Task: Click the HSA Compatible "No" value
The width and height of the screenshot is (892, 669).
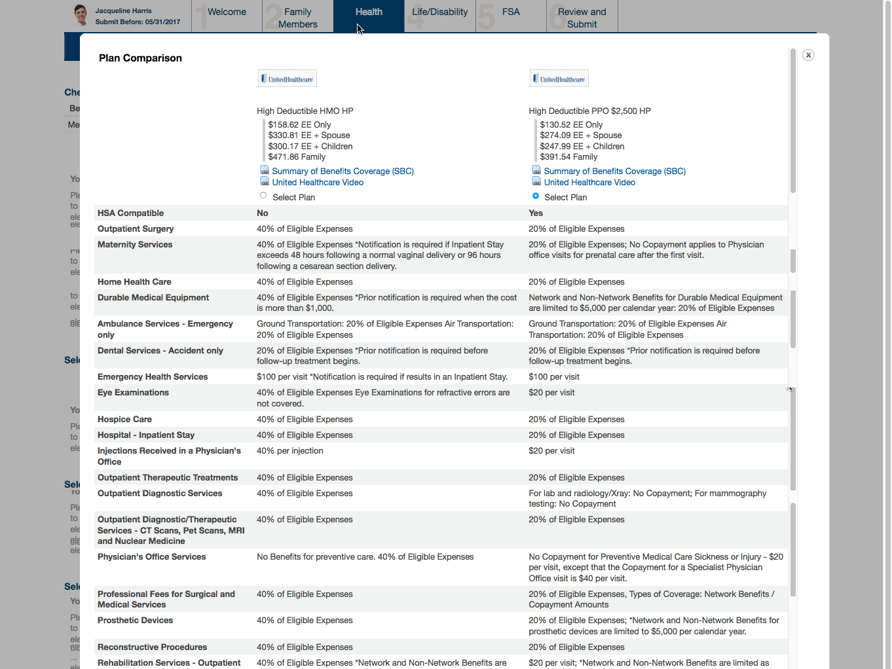Action: pos(263,213)
